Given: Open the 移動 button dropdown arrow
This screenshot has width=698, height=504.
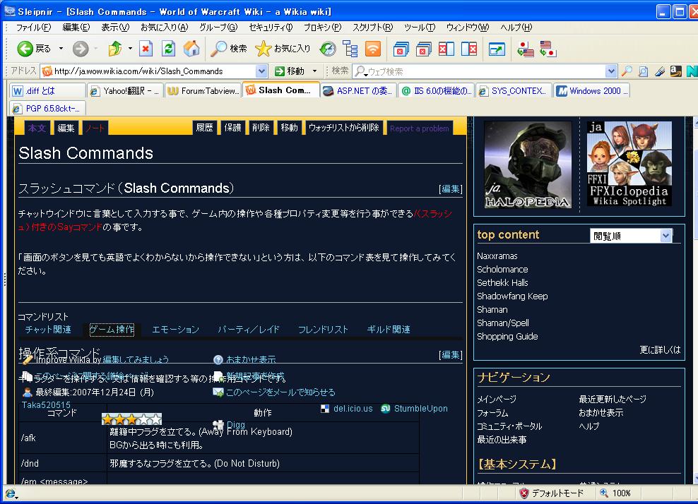Looking at the screenshot, I should 314,71.
